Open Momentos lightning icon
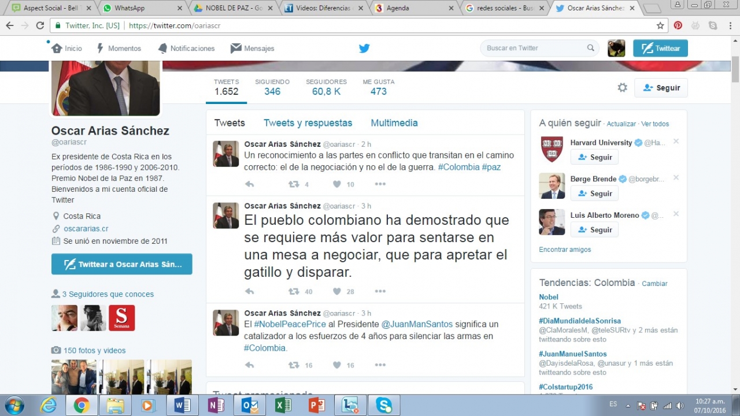 (x=101, y=49)
